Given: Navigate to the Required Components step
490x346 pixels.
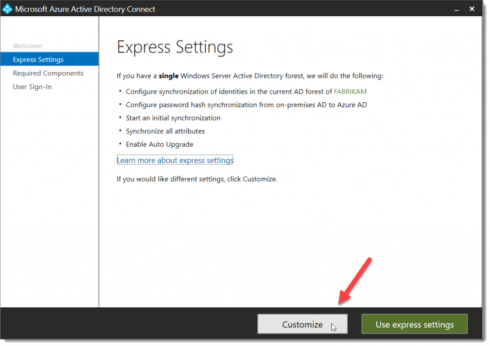Looking at the screenshot, I should click(48, 73).
